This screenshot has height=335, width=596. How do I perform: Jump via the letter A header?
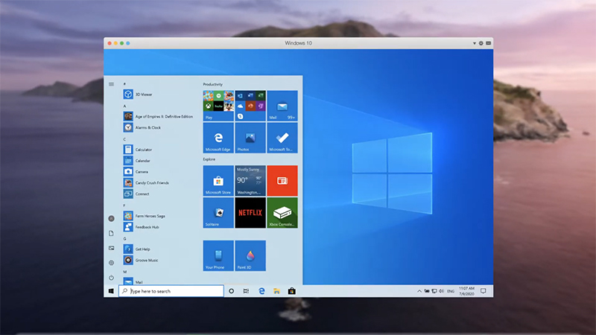(x=124, y=106)
